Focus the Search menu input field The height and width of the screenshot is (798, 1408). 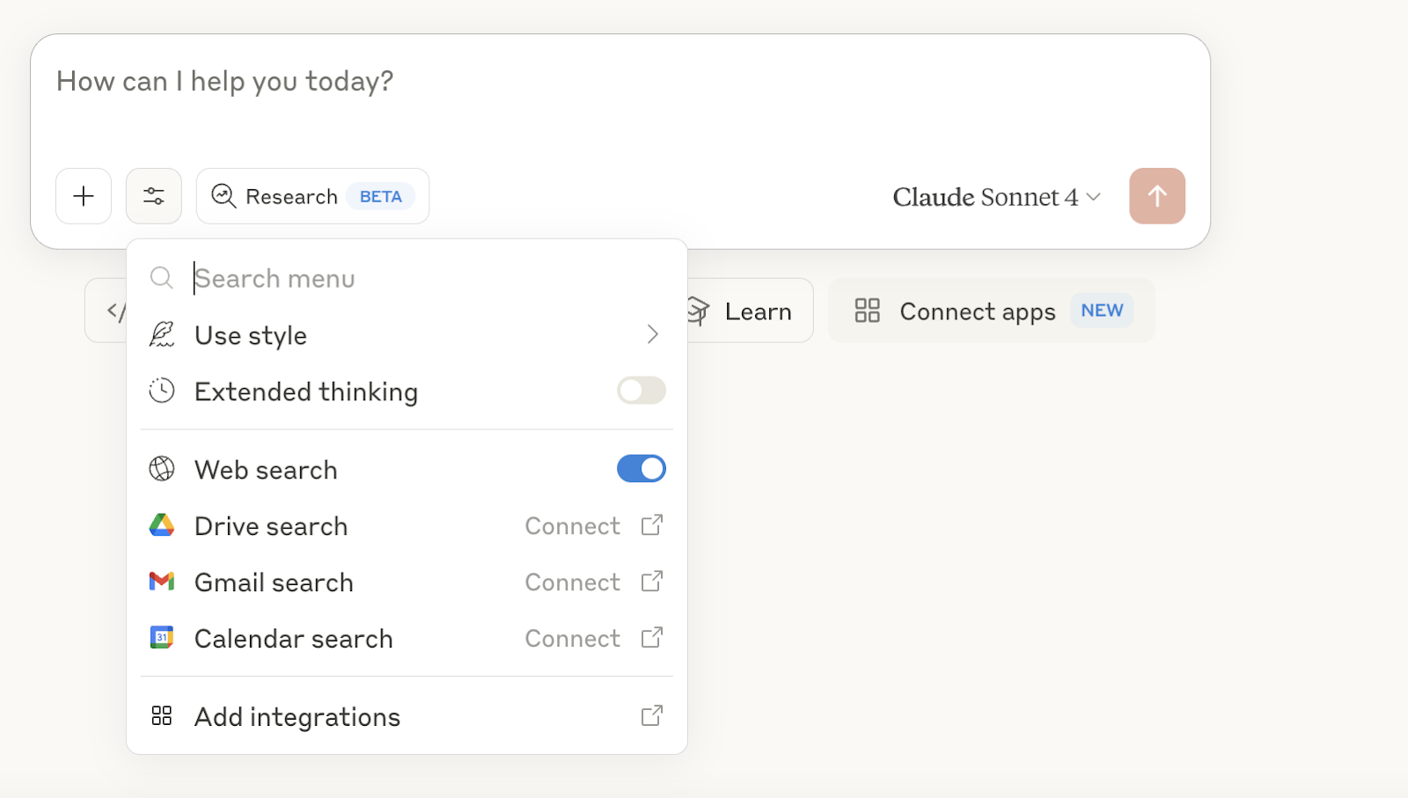422,279
